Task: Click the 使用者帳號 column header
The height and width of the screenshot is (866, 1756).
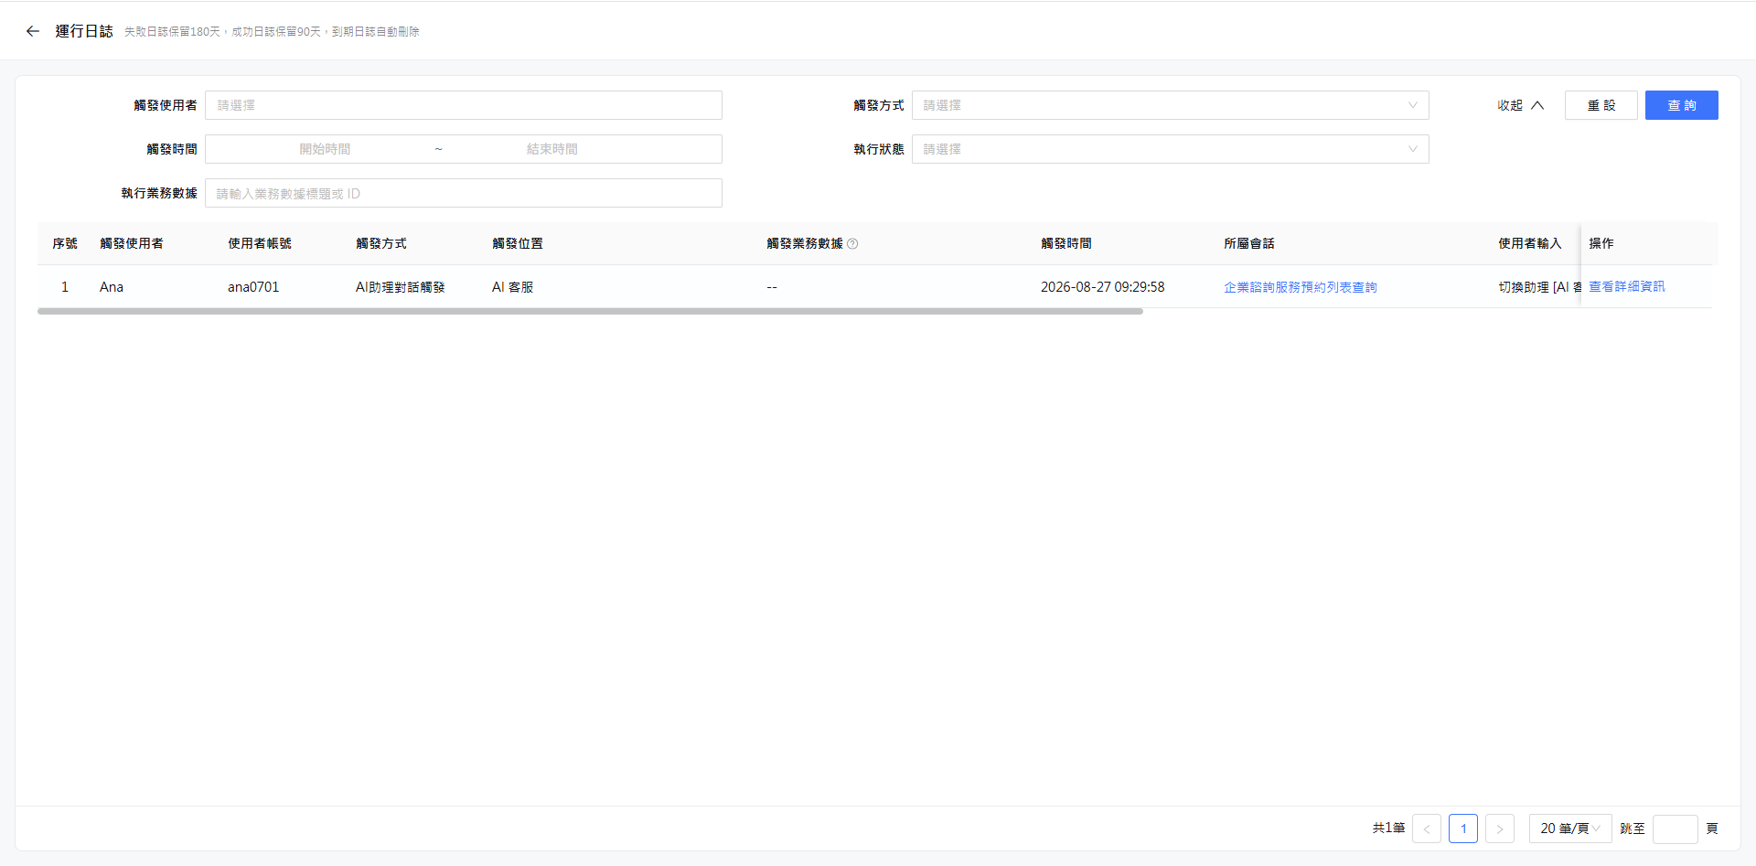Action: (x=260, y=243)
